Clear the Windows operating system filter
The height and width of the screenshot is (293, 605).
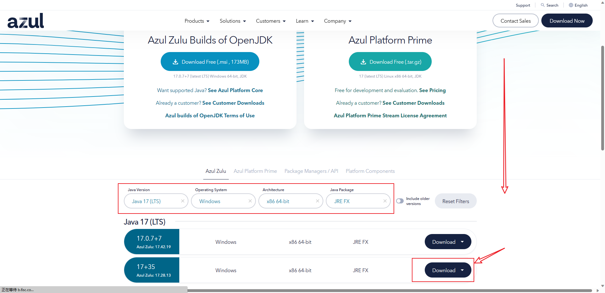[250, 201]
